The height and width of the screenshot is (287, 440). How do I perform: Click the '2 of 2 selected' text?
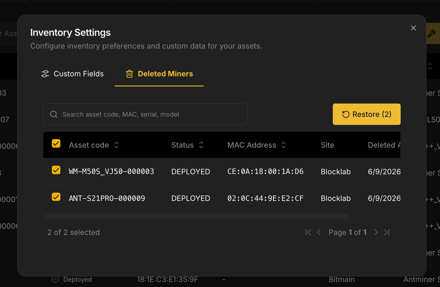point(73,232)
